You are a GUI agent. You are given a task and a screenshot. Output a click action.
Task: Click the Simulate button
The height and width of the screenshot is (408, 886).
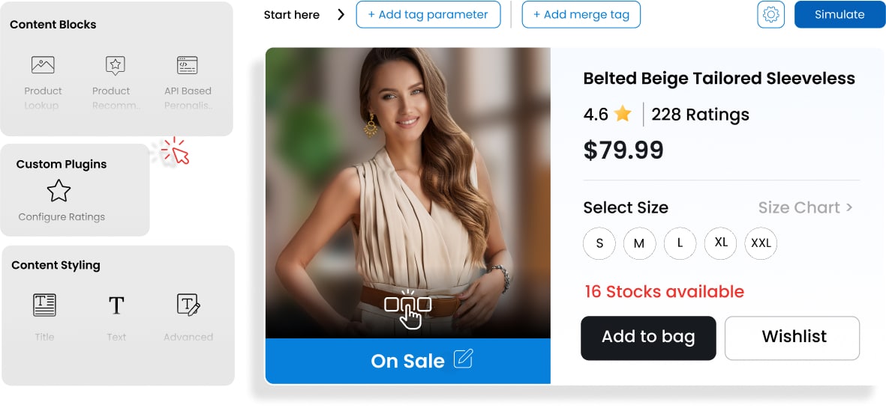tap(839, 15)
